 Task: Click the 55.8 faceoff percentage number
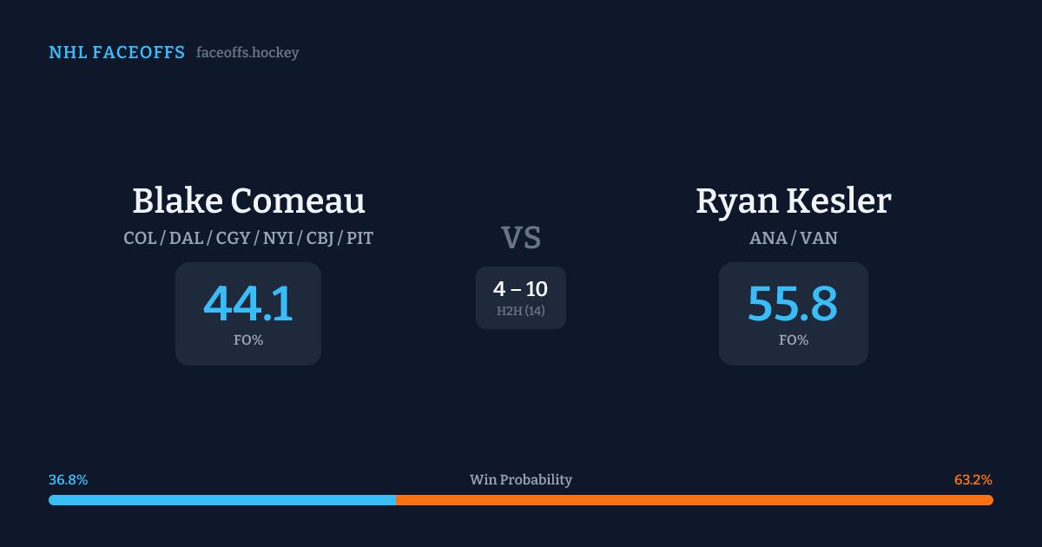click(x=793, y=304)
